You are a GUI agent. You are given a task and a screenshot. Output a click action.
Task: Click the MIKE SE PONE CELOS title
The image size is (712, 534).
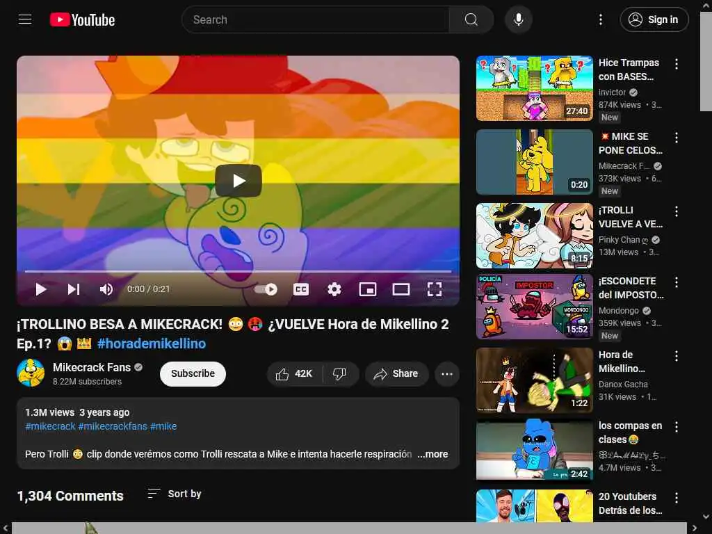pos(631,143)
